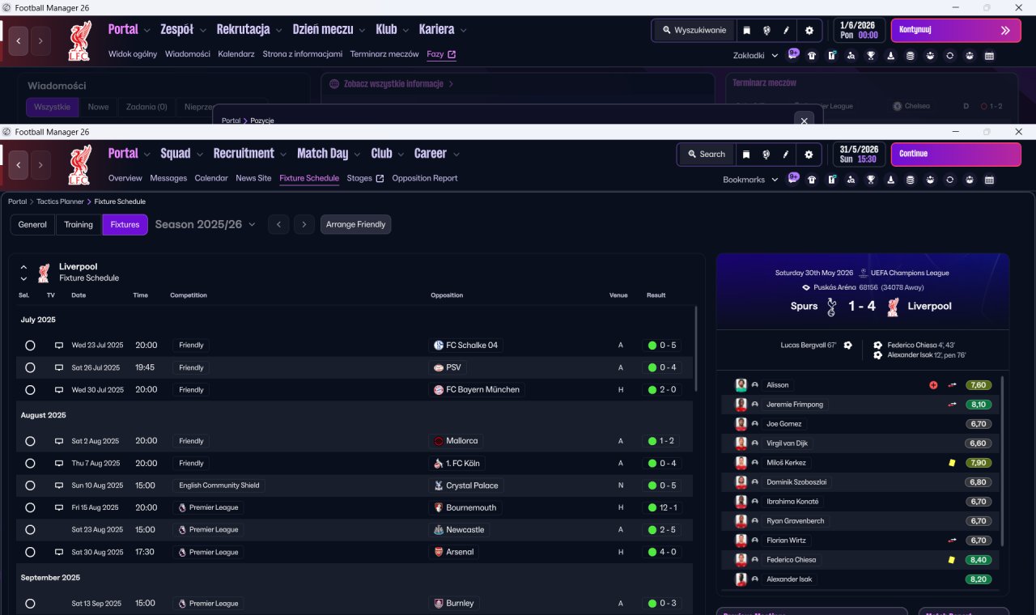Open the 9+ messages inbox icon under Search
This screenshot has height=615, width=1036.
click(x=793, y=179)
